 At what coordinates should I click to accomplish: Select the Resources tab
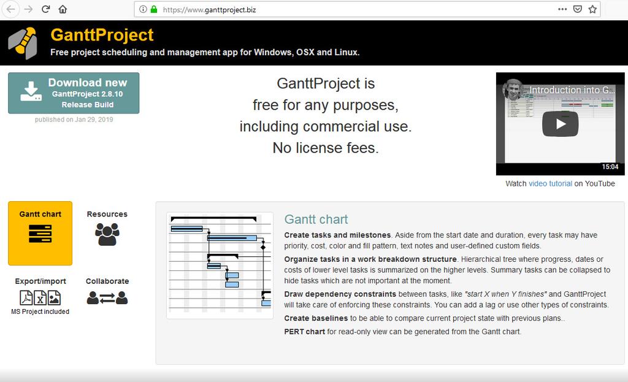coord(107,233)
